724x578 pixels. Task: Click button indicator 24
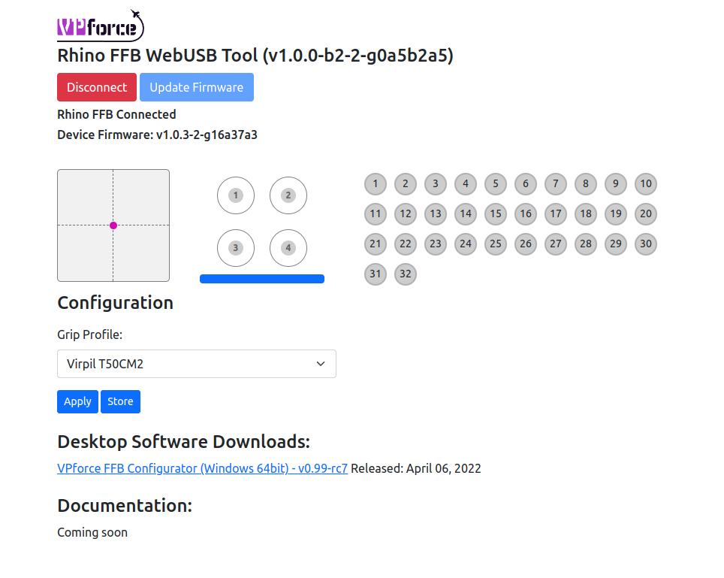(x=466, y=244)
